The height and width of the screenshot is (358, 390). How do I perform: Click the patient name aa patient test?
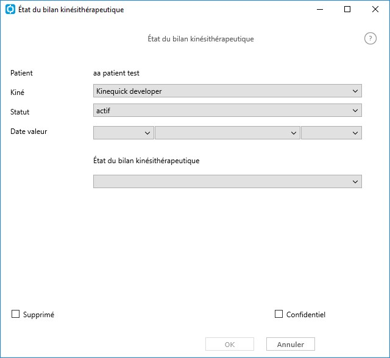tap(116, 73)
